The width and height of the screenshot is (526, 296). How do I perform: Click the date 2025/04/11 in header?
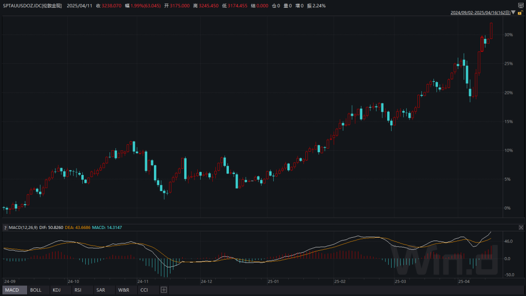79,6
